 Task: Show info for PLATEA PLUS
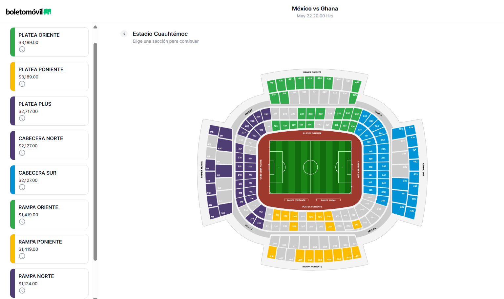(x=22, y=118)
